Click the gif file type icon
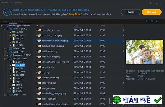 [13, 72]
